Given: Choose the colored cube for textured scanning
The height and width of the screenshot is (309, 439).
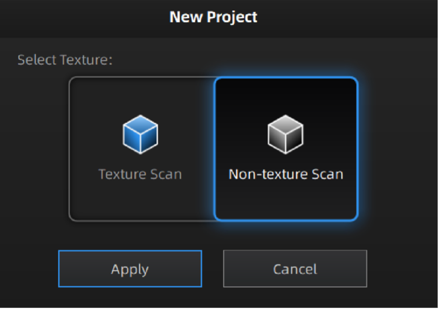Looking at the screenshot, I should click(x=140, y=134).
